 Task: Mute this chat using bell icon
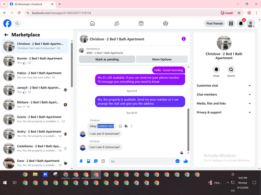tap(216, 70)
